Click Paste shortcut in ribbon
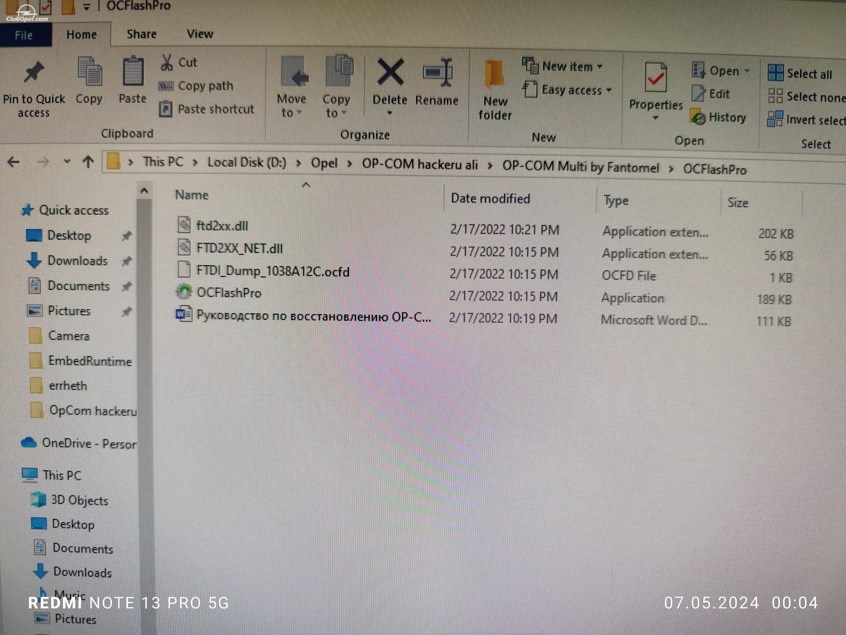The width and height of the screenshot is (846, 635). pos(207,110)
